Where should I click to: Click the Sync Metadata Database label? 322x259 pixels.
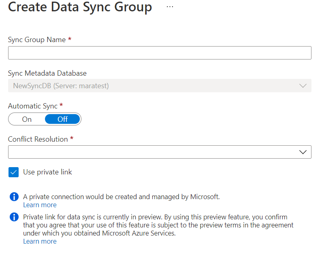(x=47, y=73)
